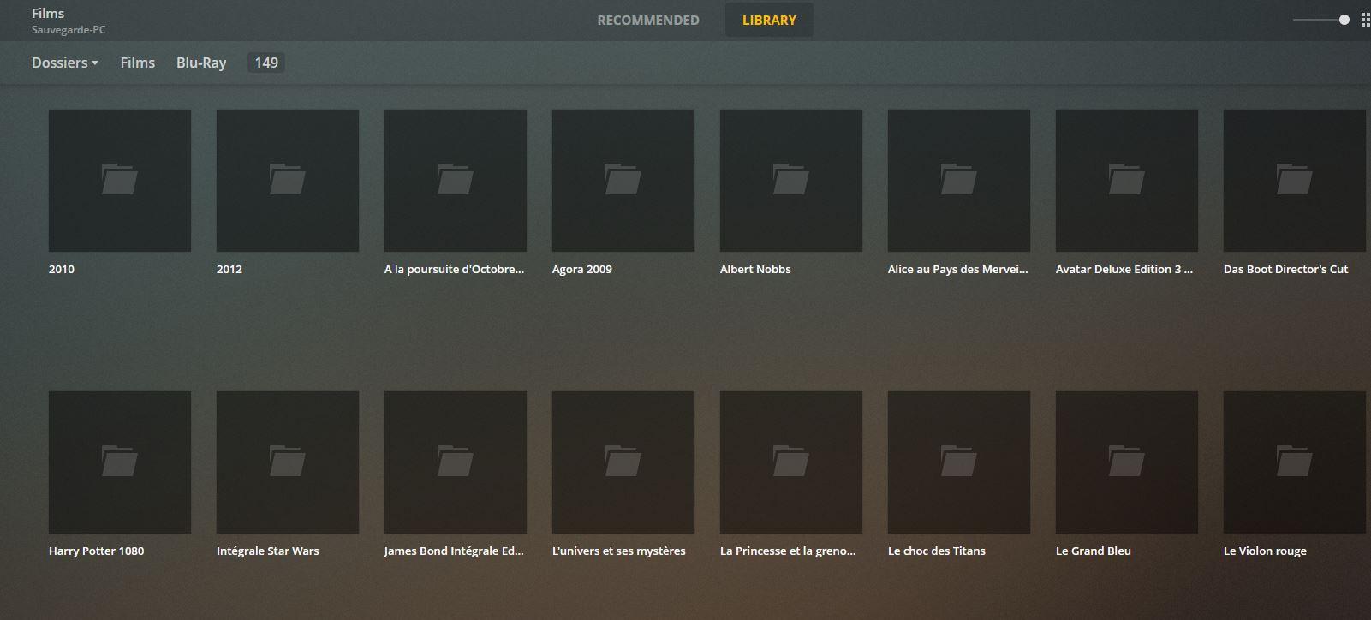Click the Blu-Ray breadcrumb

(201, 63)
